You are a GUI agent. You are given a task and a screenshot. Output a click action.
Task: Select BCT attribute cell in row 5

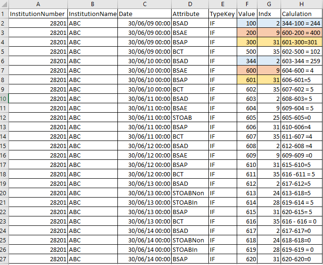(190, 51)
